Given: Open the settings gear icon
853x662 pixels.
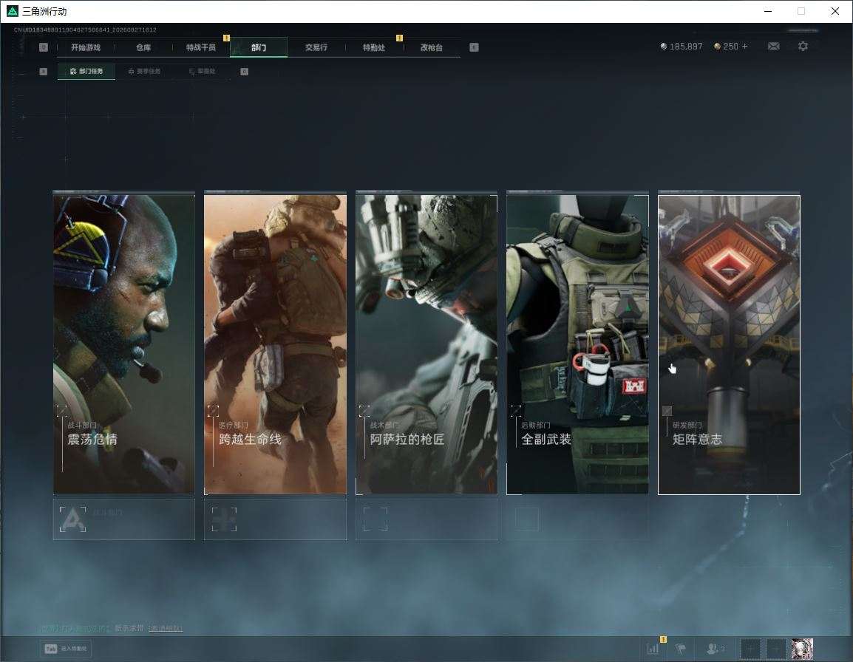Looking at the screenshot, I should 803,47.
